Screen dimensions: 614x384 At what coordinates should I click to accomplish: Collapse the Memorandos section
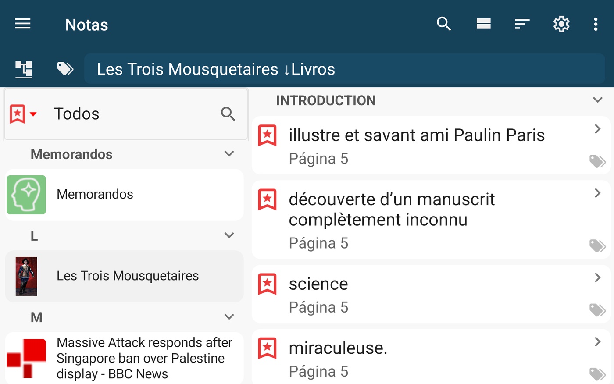coord(229,154)
